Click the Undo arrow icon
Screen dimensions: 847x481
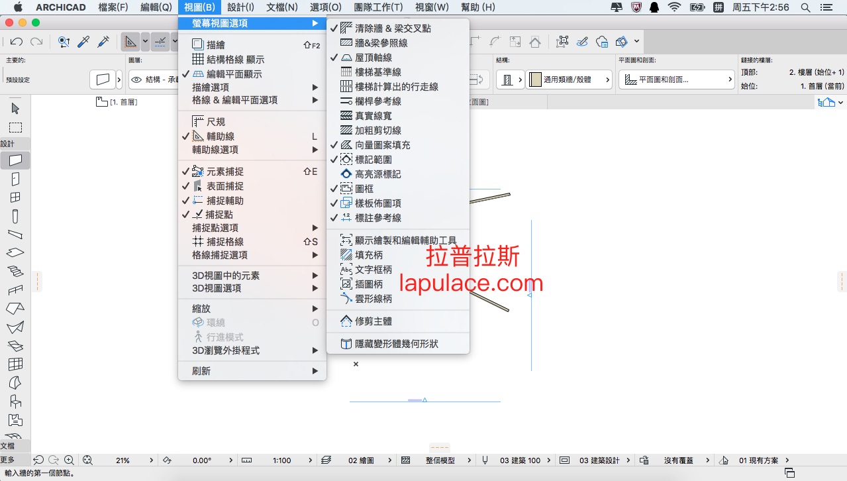click(17, 42)
